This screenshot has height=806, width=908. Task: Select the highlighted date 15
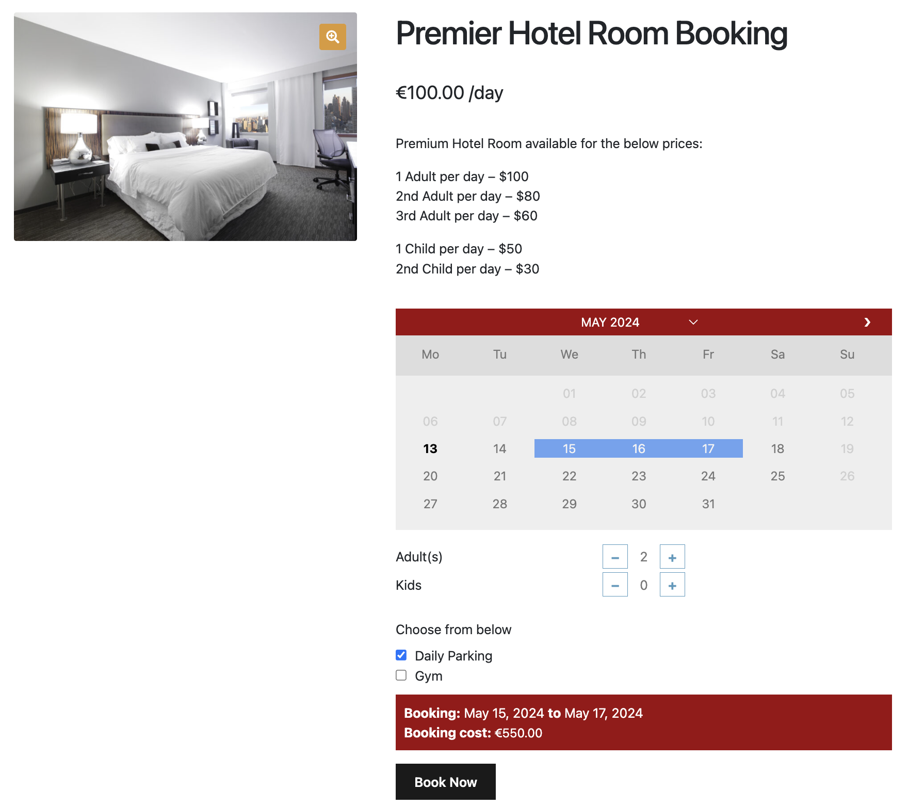[x=569, y=448]
